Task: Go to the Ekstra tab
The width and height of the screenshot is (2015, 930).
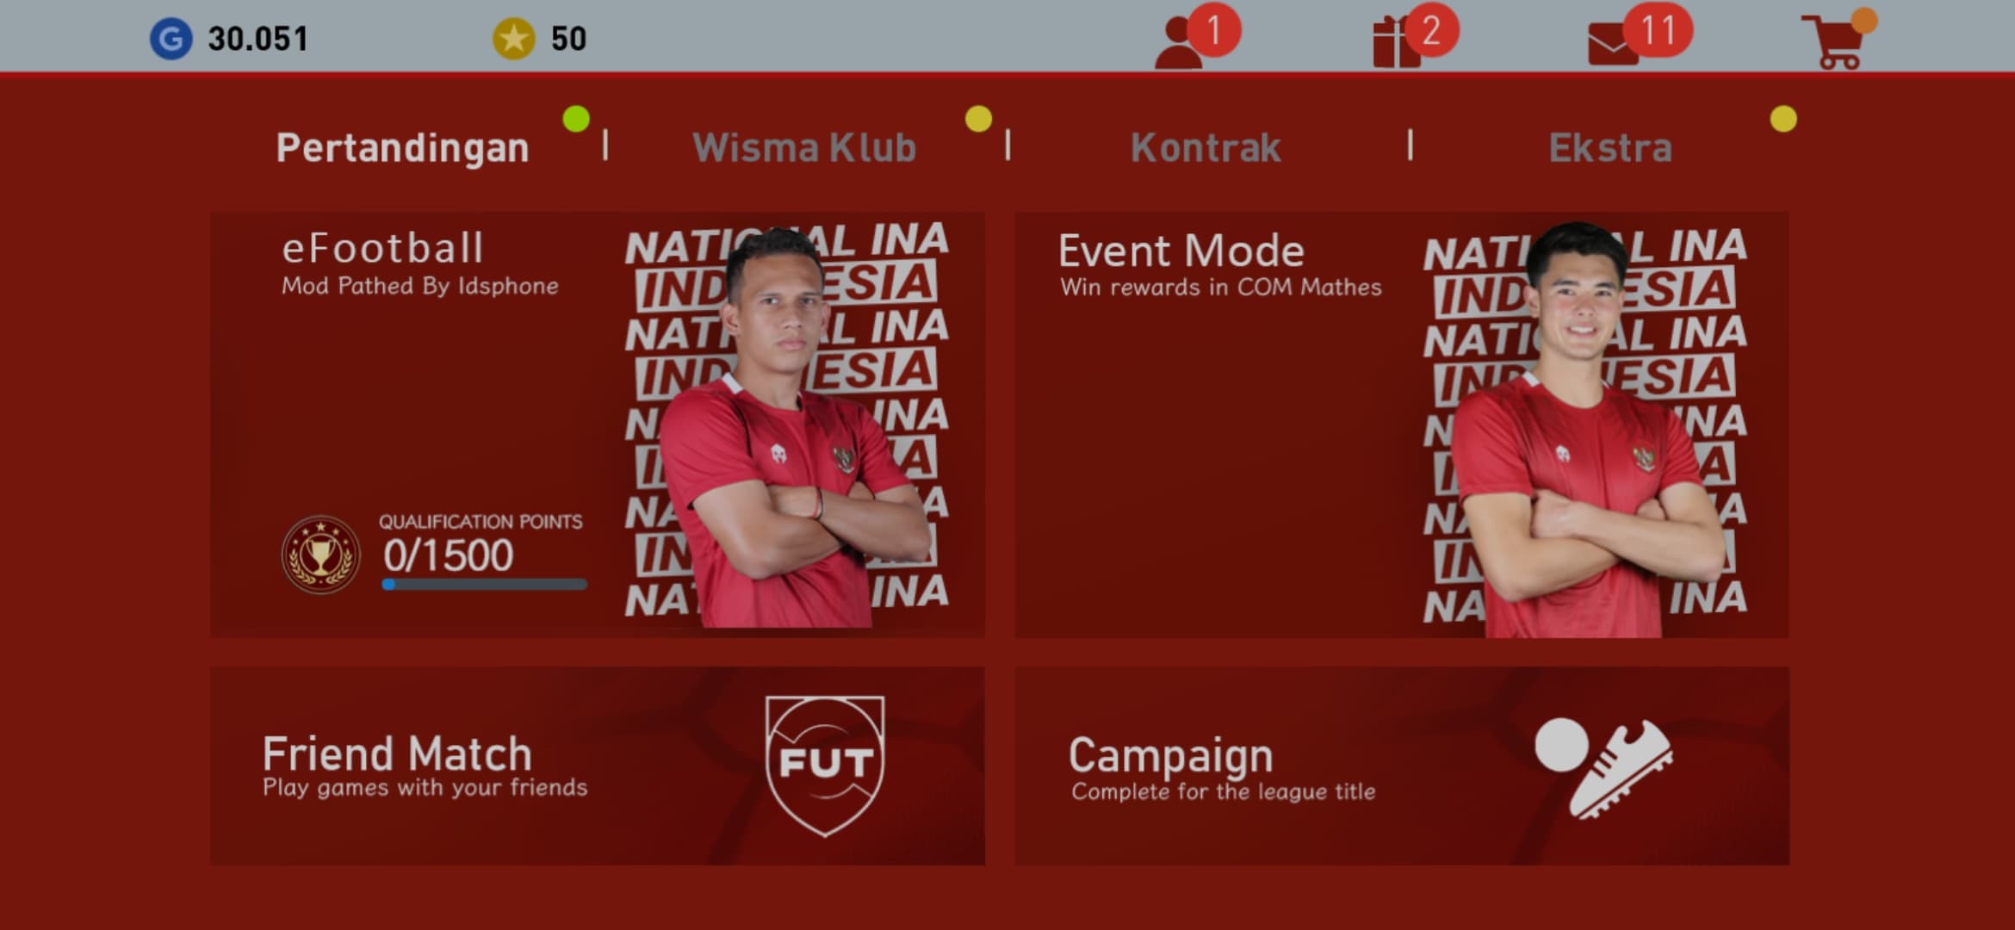Action: pyautogui.click(x=1610, y=148)
